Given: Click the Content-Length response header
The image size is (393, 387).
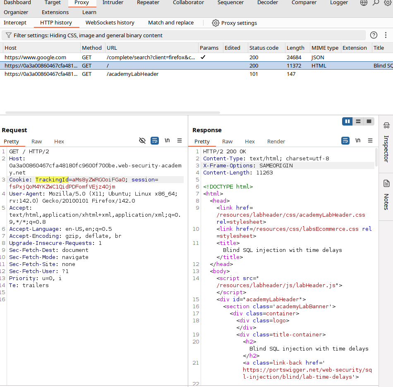Looking at the screenshot, I should 238,173.
